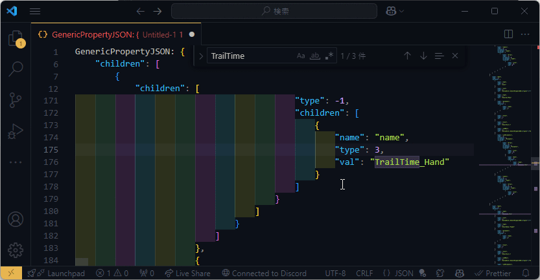Screen dimensions: 540x280
Task: Split the editor to the right
Action: pyautogui.click(x=508, y=34)
